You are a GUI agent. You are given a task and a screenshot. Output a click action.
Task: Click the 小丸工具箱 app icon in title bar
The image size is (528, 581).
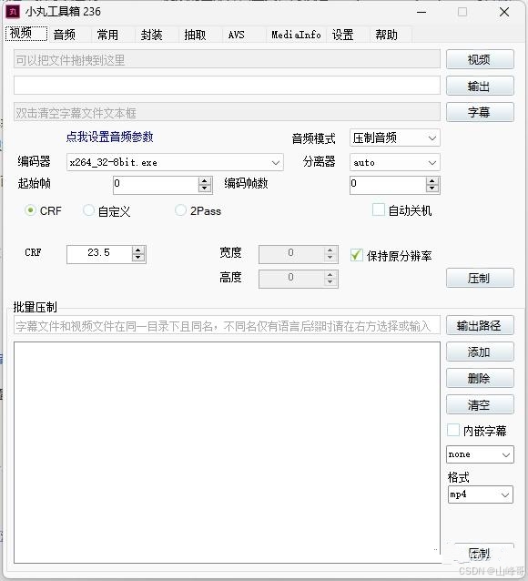pyautogui.click(x=13, y=12)
